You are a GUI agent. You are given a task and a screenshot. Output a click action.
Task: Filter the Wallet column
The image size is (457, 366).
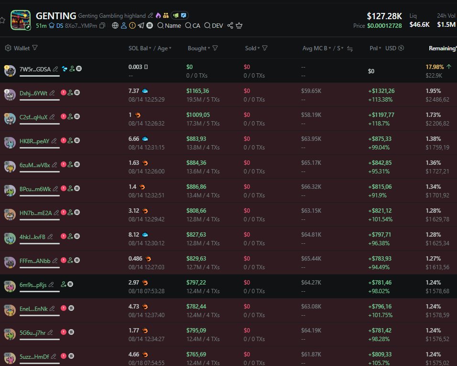[35, 47]
